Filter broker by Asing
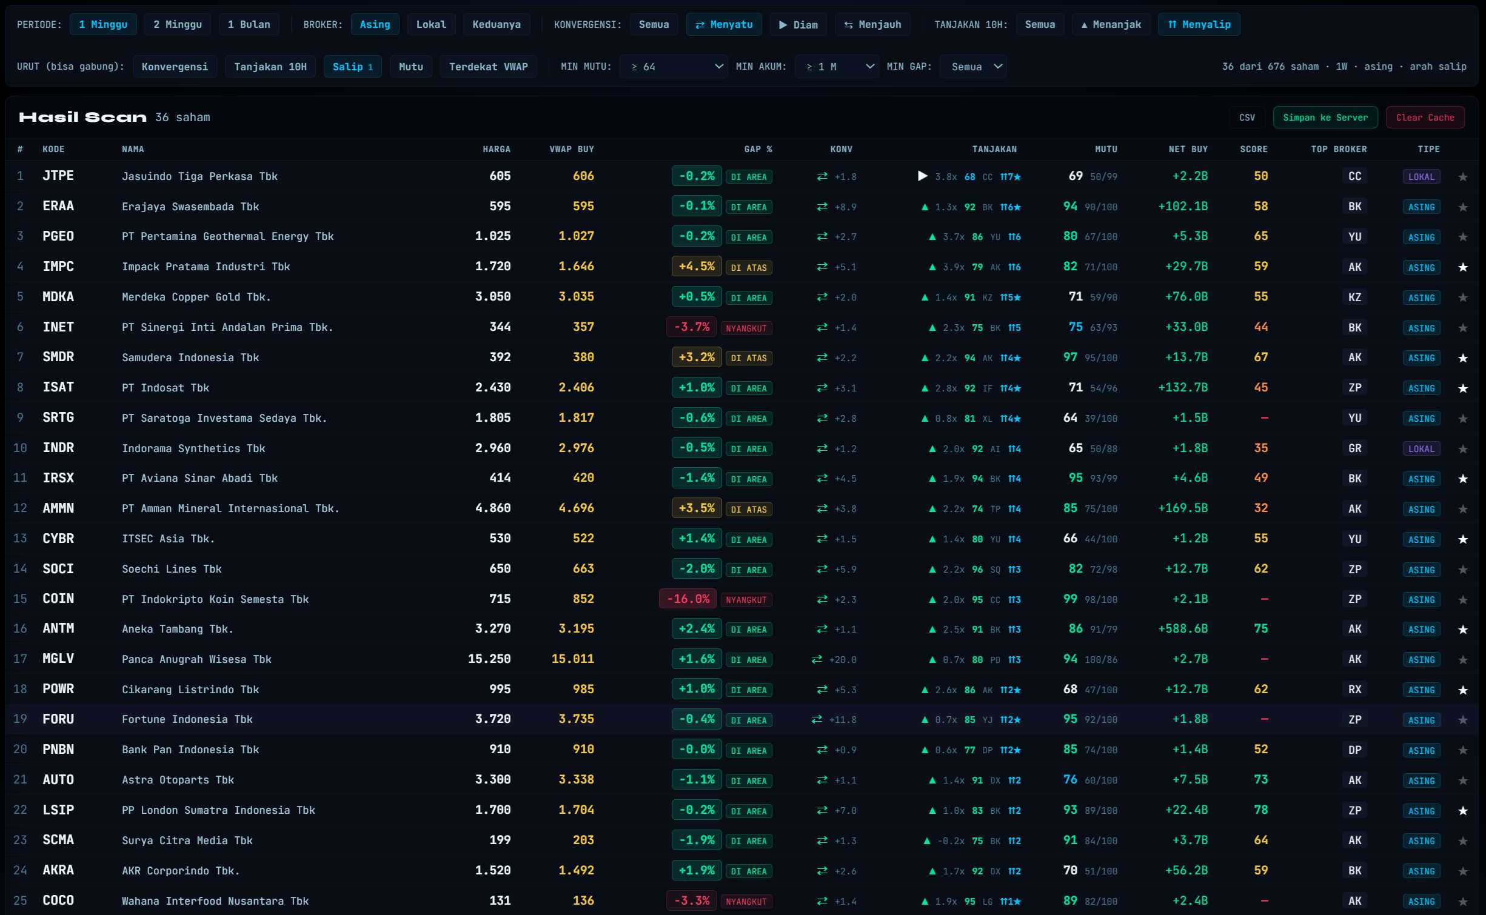The image size is (1486, 915). click(x=375, y=24)
